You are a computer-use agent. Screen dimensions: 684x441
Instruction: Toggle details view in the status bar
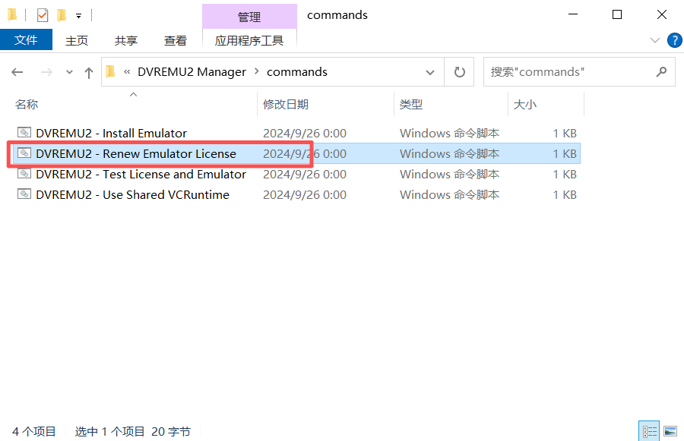pos(650,430)
